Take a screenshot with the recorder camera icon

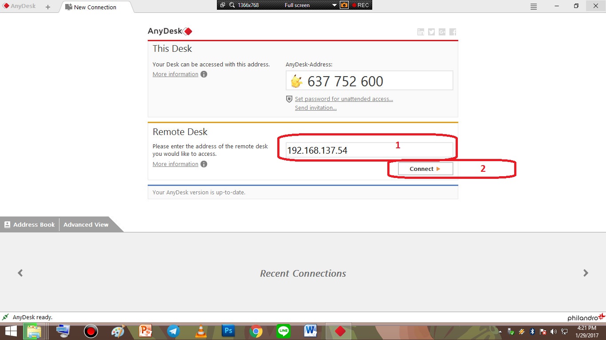(x=344, y=5)
